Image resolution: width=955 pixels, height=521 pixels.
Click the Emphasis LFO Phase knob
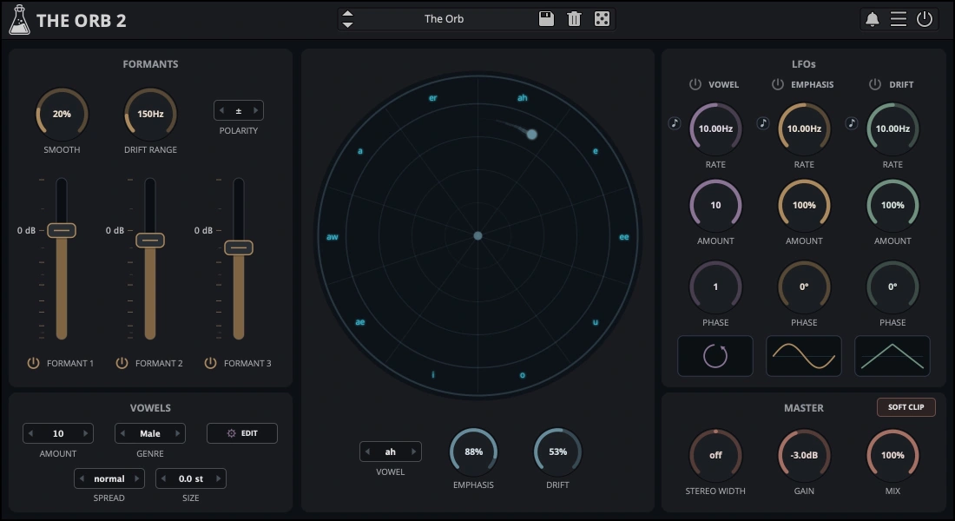click(x=804, y=287)
